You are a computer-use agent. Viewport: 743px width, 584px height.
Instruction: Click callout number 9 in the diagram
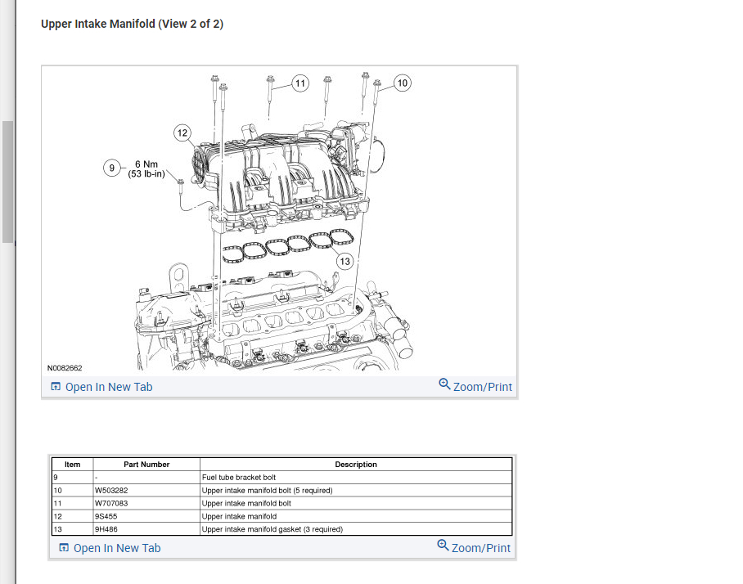(x=112, y=168)
